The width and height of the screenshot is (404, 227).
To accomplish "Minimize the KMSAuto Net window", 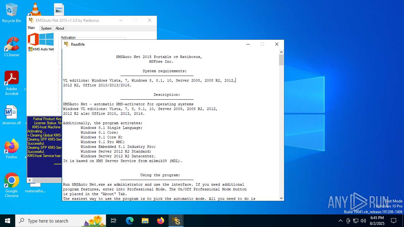I will (121, 20).
